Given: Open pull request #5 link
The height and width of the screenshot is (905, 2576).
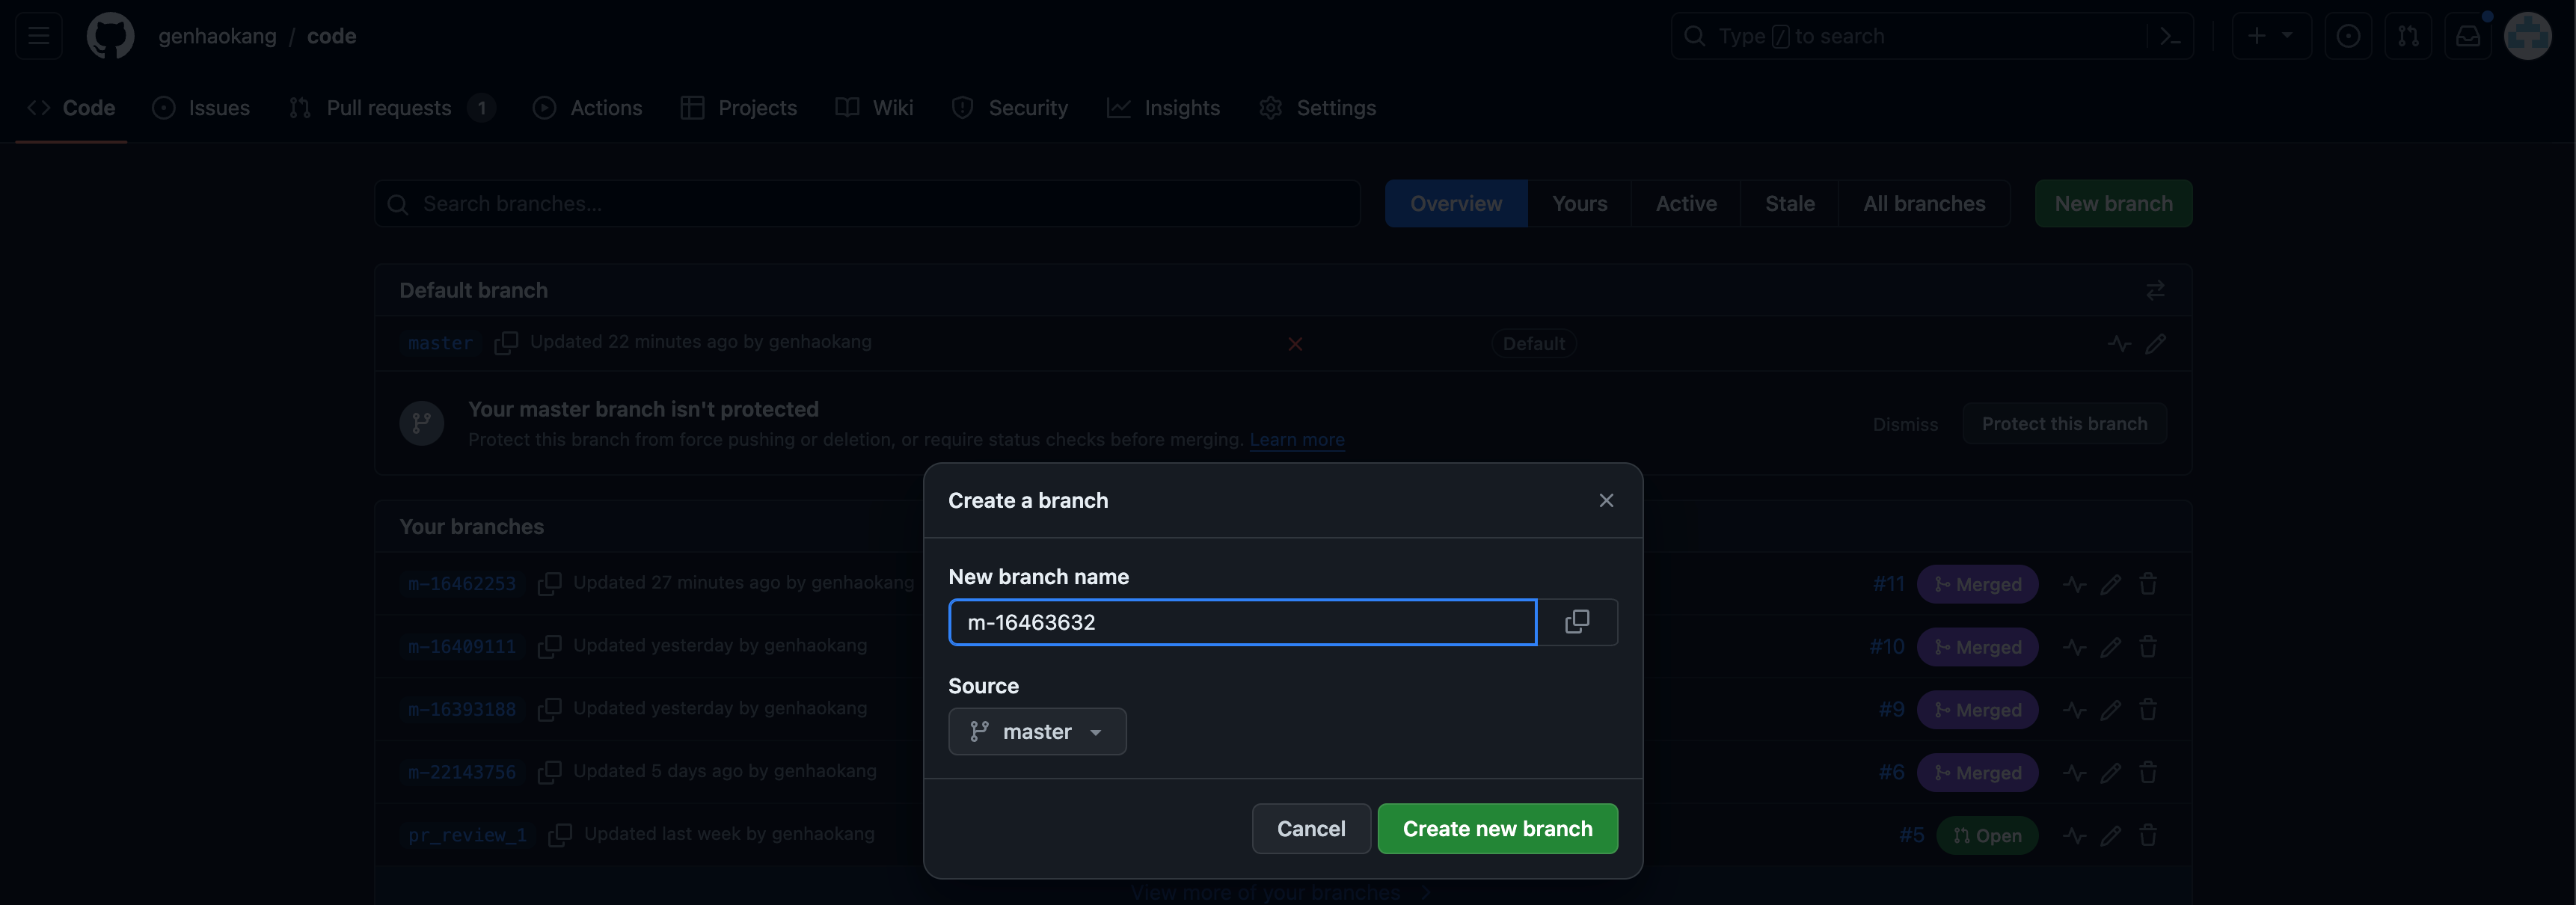Looking at the screenshot, I should point(1911,835).
